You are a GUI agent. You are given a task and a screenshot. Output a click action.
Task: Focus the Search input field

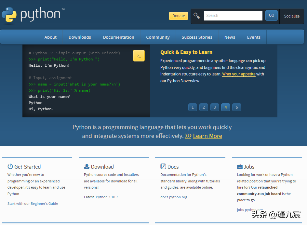[233, 16]
